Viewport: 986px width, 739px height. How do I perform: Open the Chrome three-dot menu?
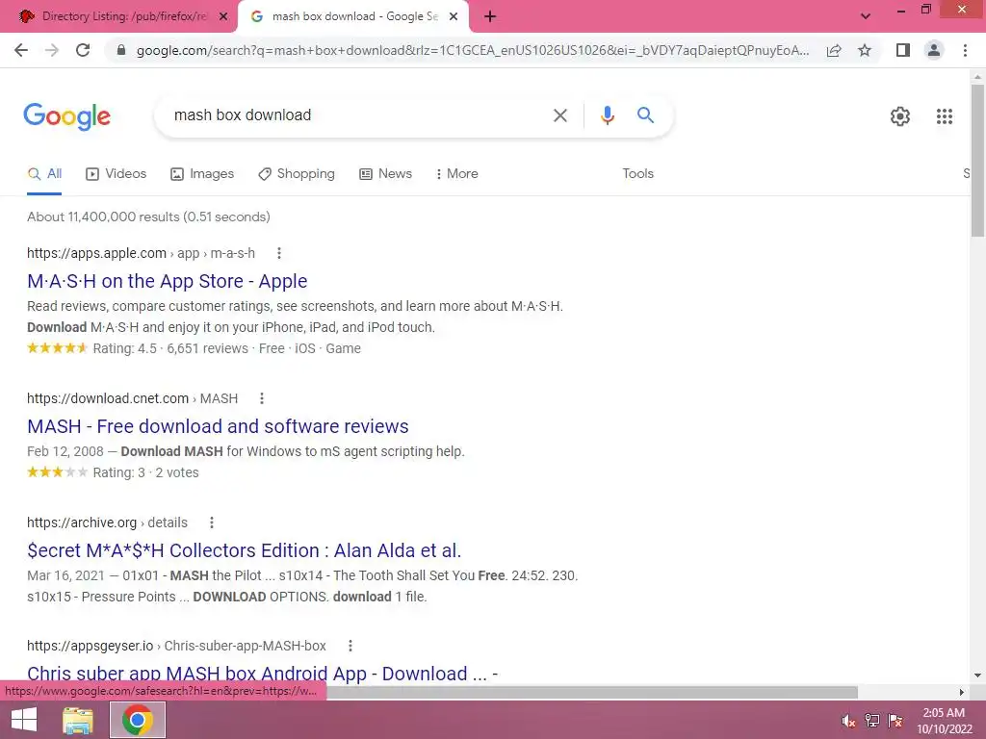coord(965,50)
